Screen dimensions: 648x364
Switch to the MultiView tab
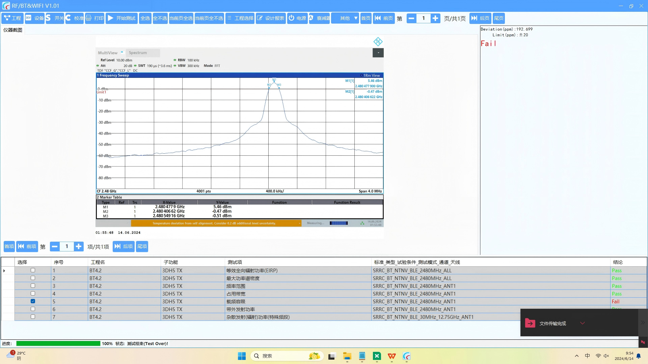point(108,53)
